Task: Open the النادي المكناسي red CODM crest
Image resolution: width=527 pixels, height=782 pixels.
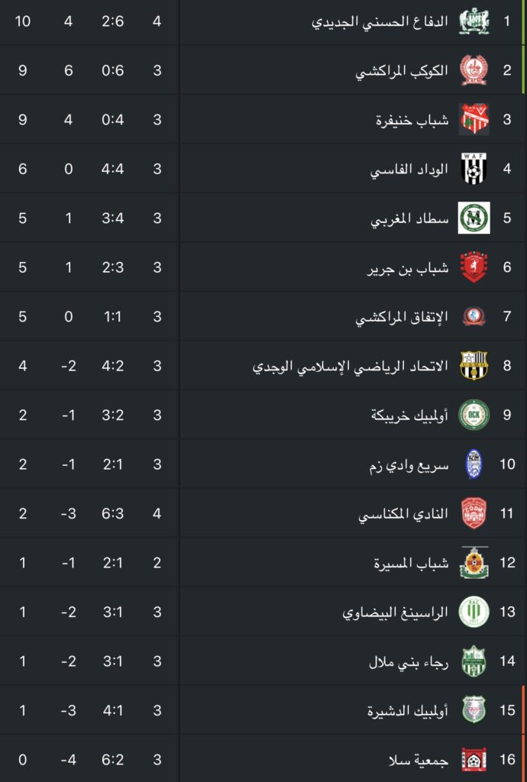Action: pyautogui.click(x=474, y=513)
